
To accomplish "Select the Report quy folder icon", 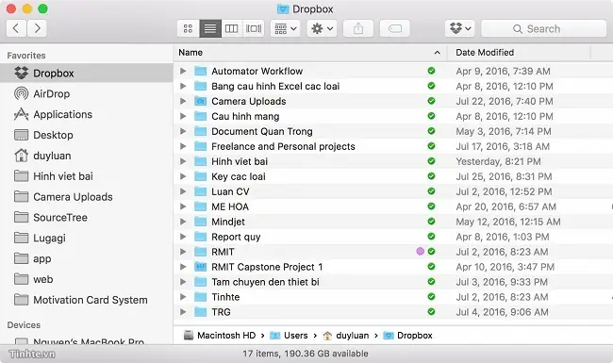I will (x=201, y=237).
